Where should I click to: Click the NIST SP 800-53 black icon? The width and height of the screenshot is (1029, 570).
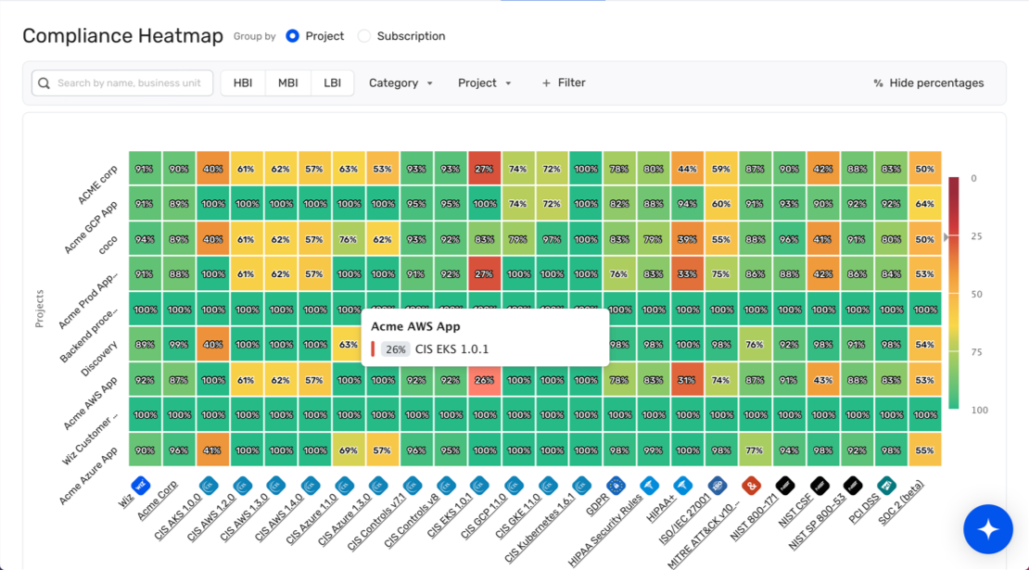point(853,486)
